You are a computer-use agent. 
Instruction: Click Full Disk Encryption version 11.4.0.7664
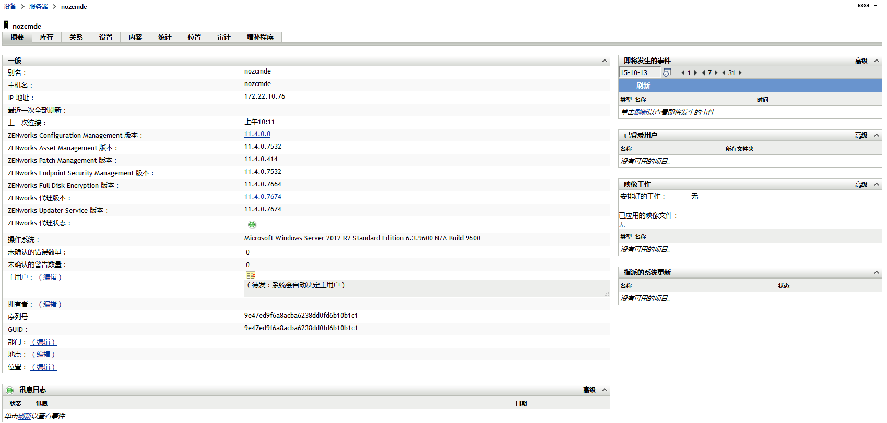point(263,184)
